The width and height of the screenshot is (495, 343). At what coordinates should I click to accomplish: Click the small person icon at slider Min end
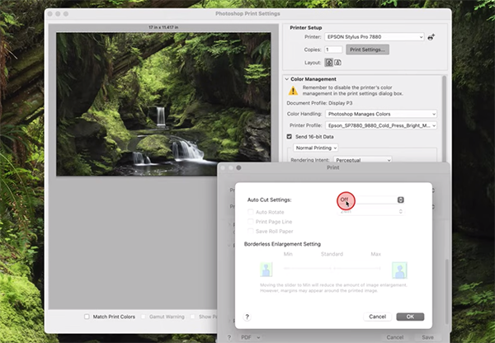pyautogui.click(x=266, y=270)
